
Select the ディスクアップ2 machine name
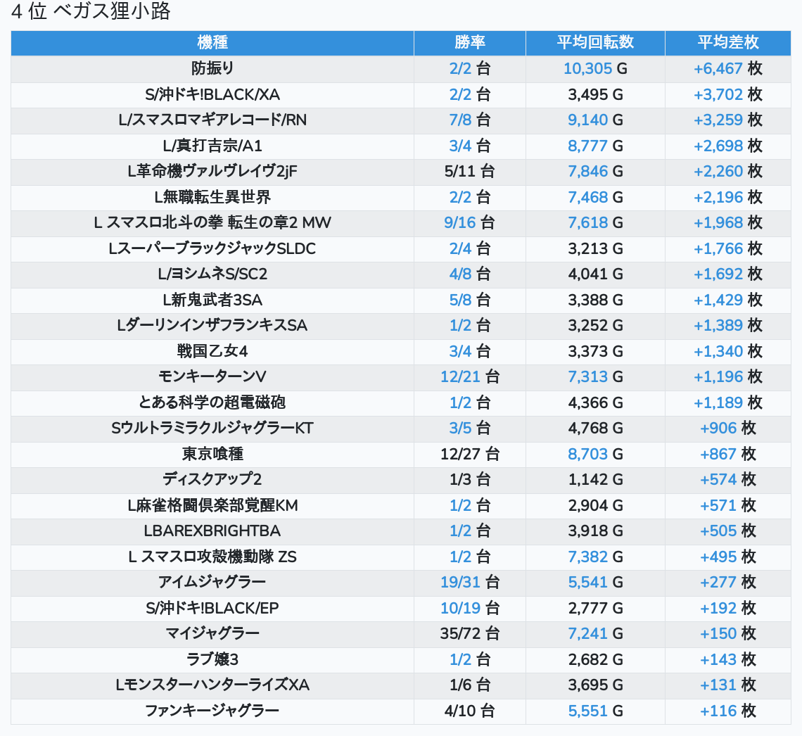212,480
